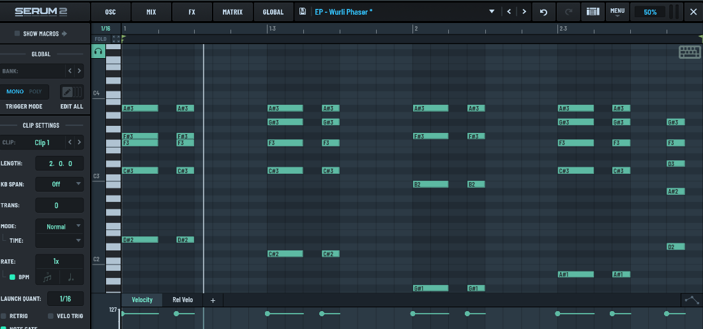Open the Time dropdown
Screen dimensions: 703x329
[59, 241]
